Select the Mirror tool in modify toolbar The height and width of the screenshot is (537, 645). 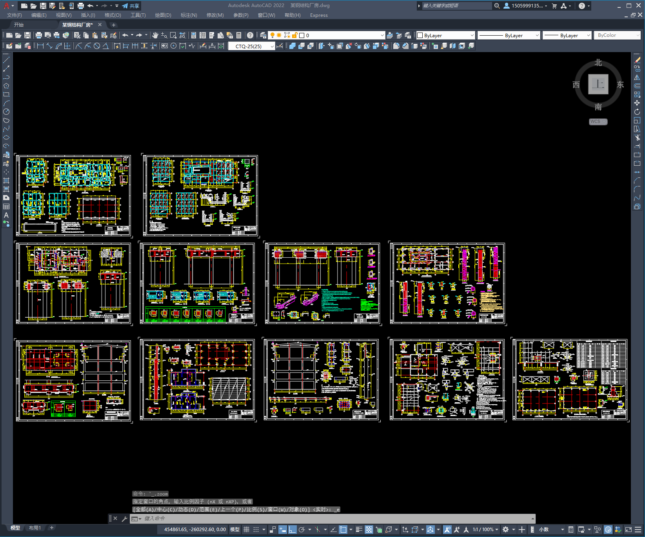pyautogui.click(x=637, y=77)
